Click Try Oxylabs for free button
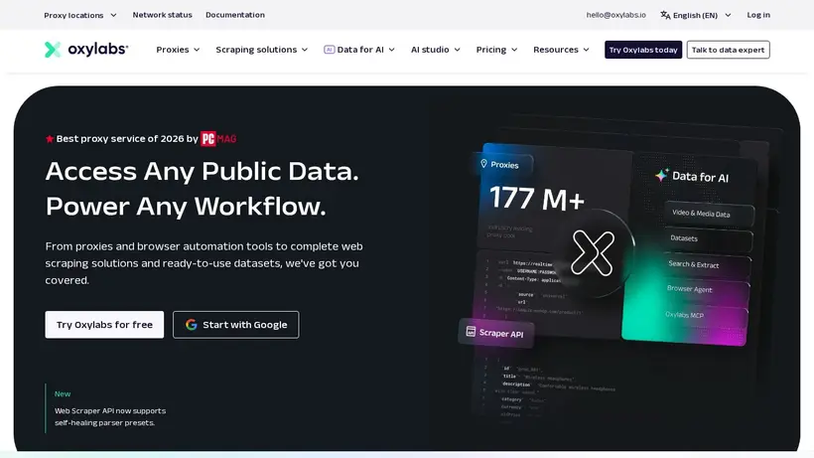814x458 pixels. 104,325
